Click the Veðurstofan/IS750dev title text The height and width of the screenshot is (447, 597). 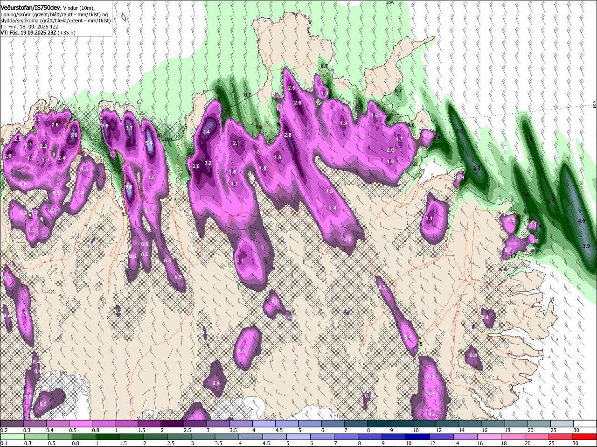pyautogui.click(x=30, y=7)
